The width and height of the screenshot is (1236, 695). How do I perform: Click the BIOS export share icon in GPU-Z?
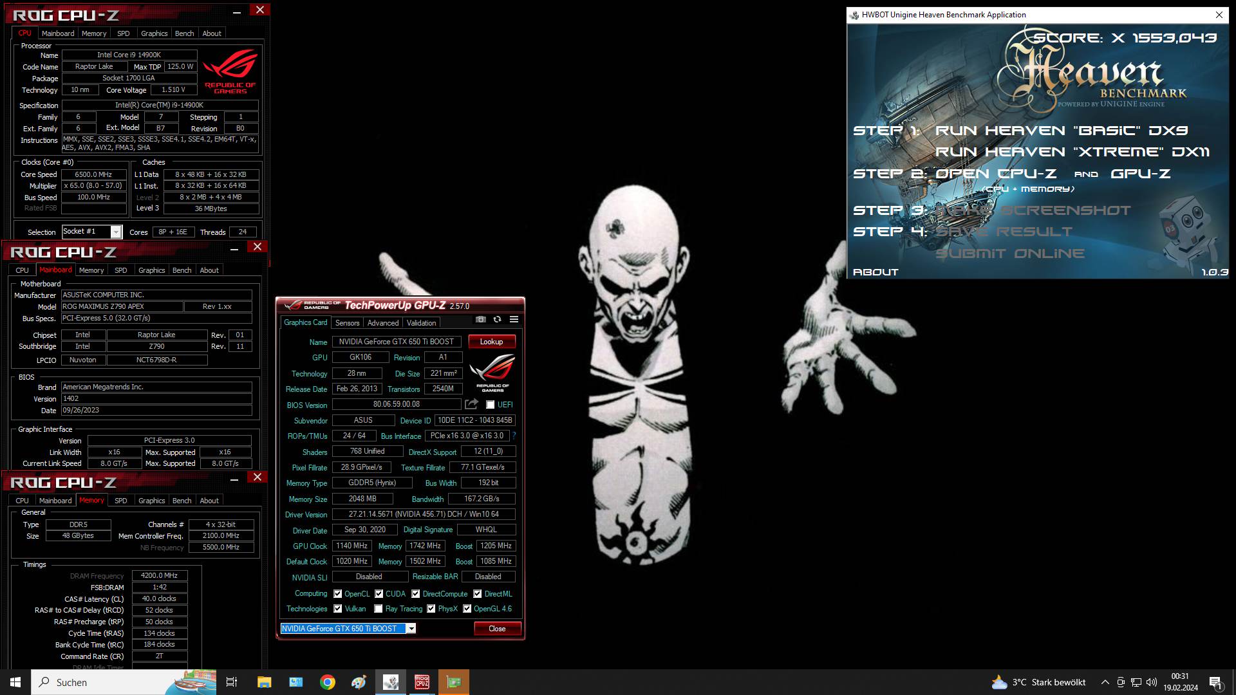point(472,404)
